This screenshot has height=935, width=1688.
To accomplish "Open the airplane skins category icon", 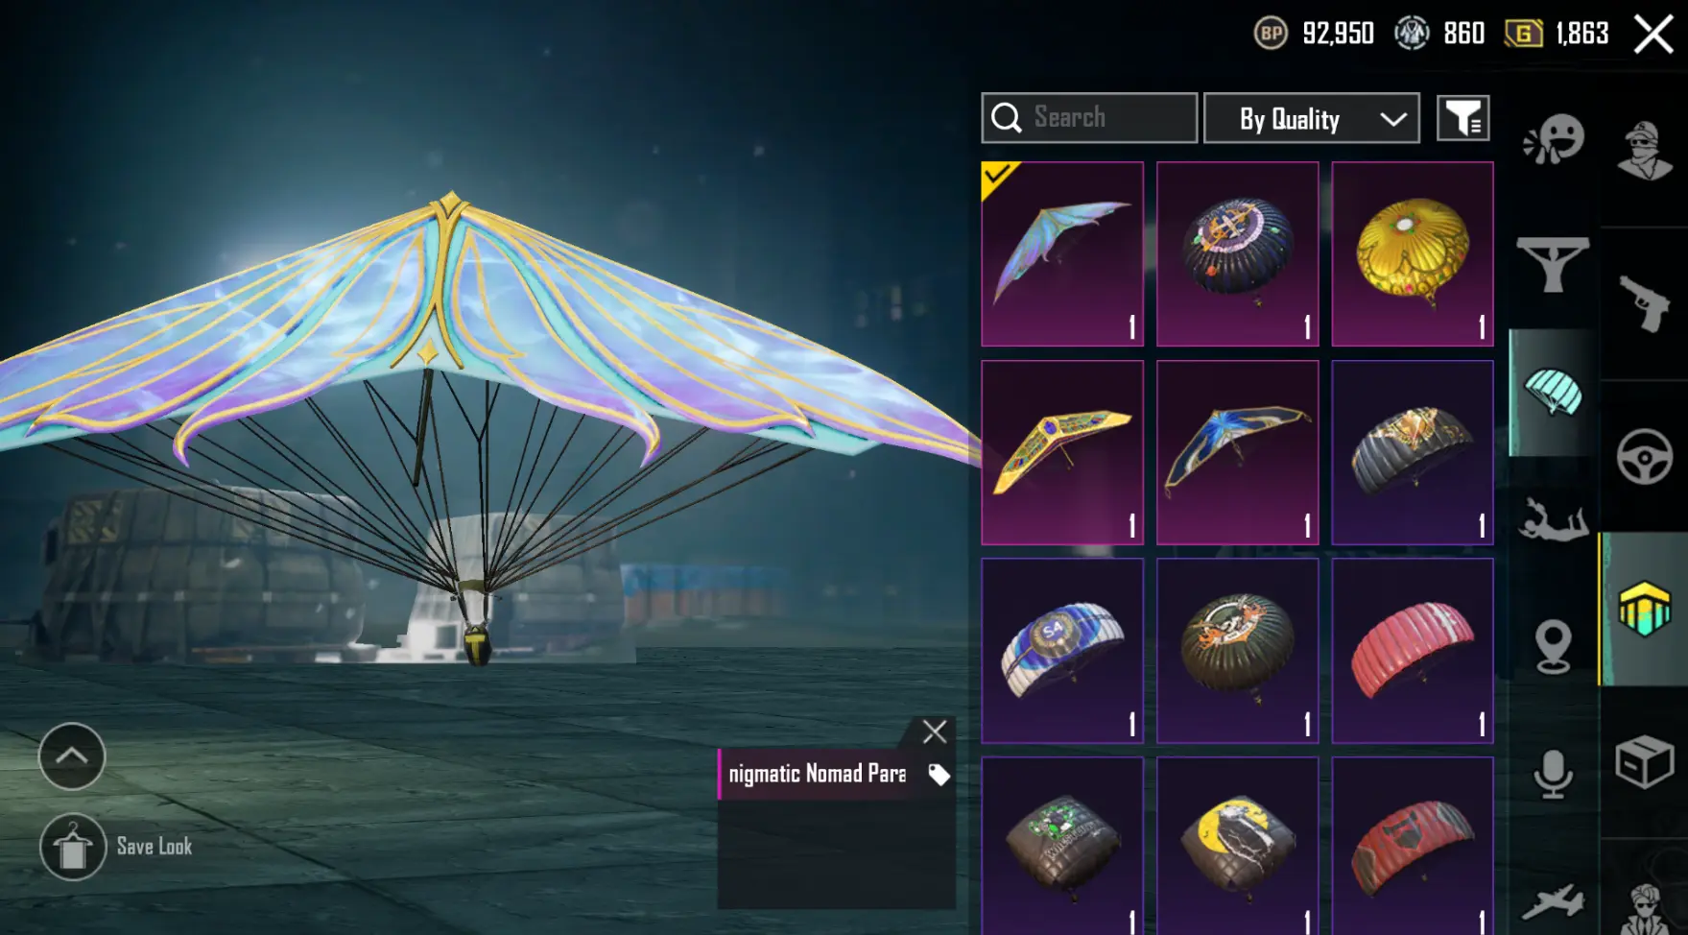I will pos(1553,901).
